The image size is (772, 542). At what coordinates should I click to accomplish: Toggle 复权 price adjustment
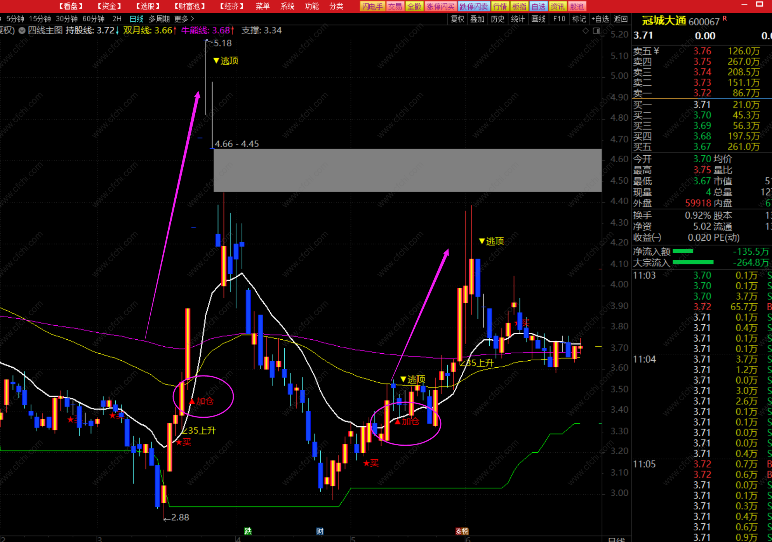457,19
